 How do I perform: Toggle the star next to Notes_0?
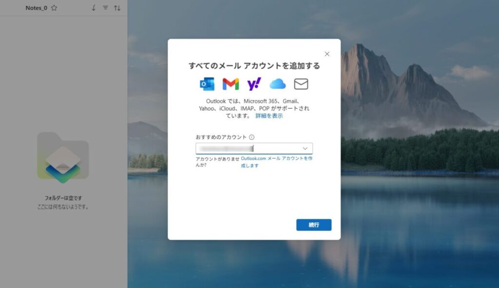(54, 8)
